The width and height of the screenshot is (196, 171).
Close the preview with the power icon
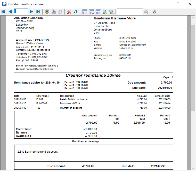(x=154, y=12)
